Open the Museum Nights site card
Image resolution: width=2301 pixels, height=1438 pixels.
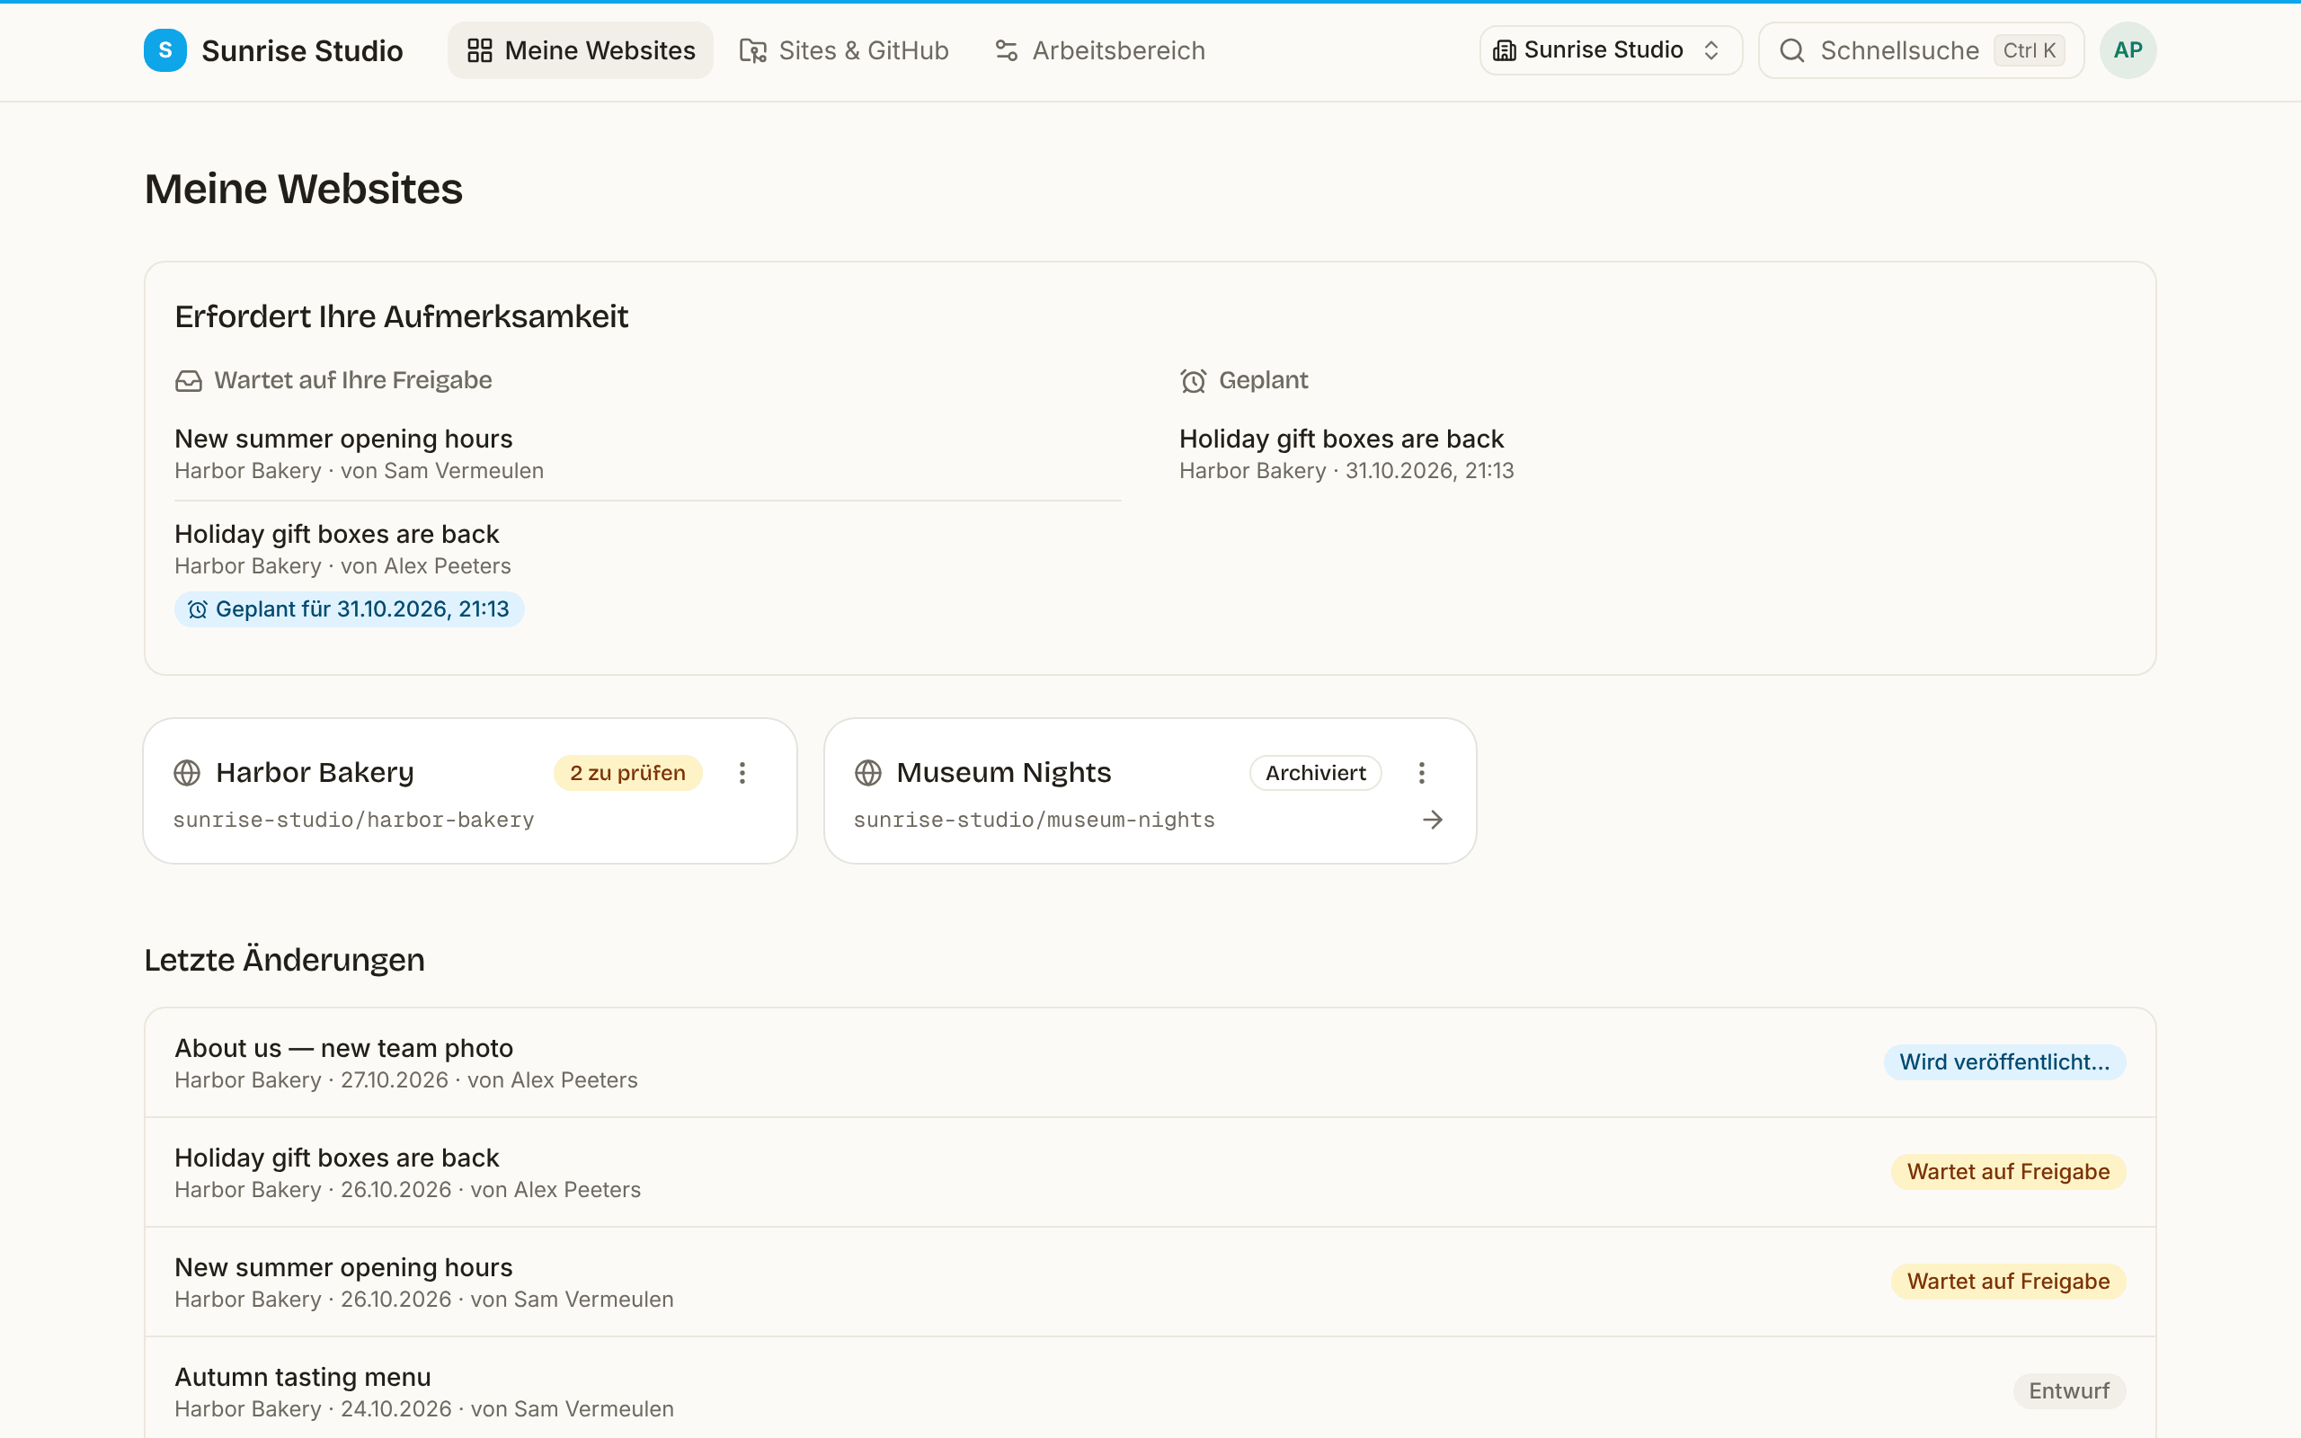tap(1150, 791)
